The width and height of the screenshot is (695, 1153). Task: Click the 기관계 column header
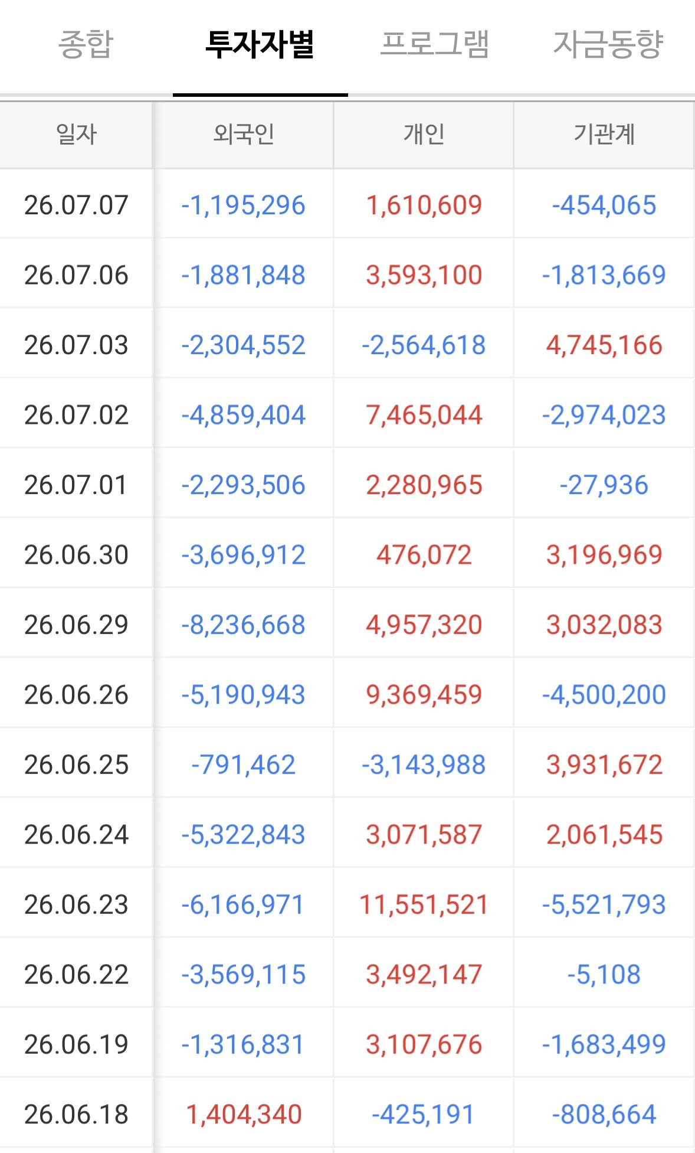(x=604, y=135)
